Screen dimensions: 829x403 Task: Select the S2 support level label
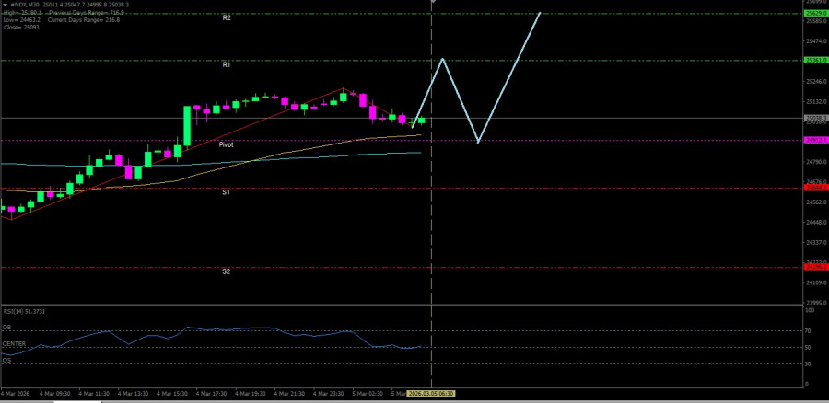tap(226, 271)
